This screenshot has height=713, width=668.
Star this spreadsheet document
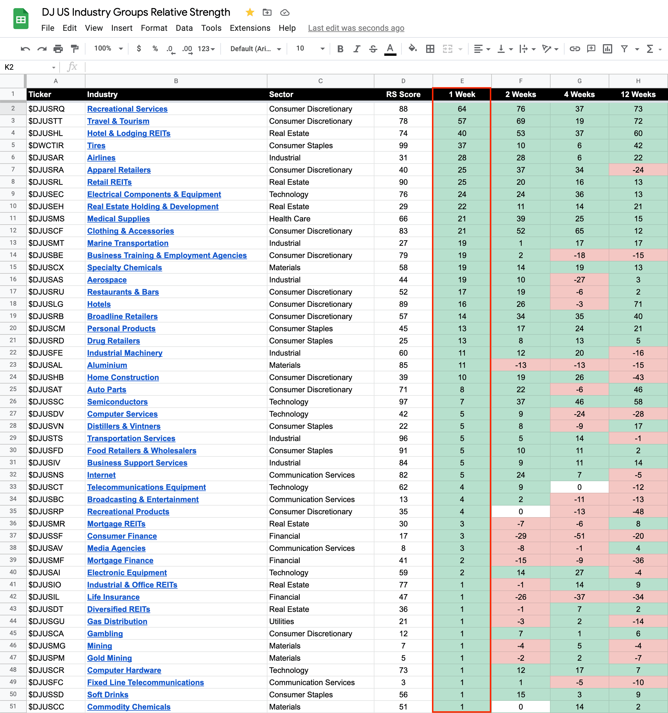coord(250,12)
